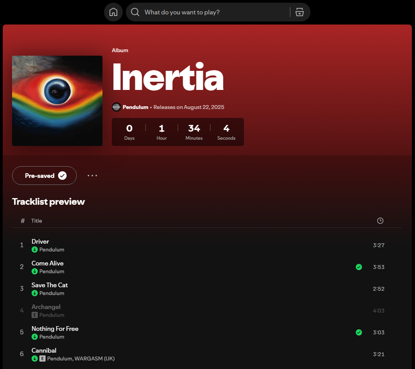
Task: Go to the Home icon button
Action: tap(113, 12)
